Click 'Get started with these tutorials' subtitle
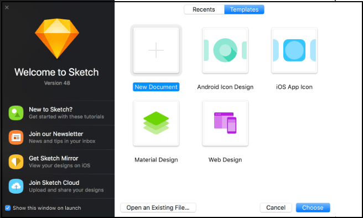The image size is (363, 218). coord(66,117)
